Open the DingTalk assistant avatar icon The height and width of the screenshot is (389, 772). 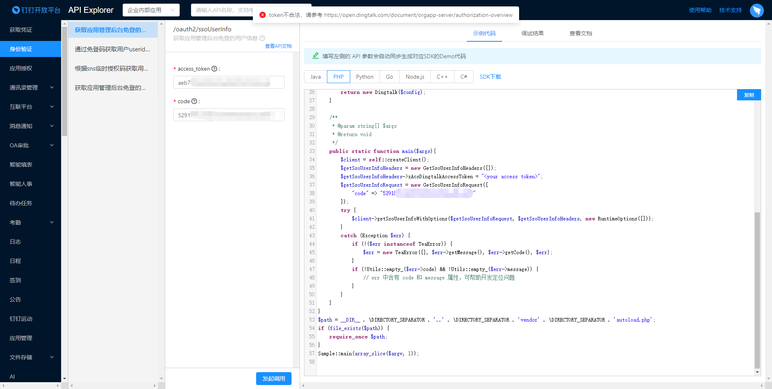757,10
